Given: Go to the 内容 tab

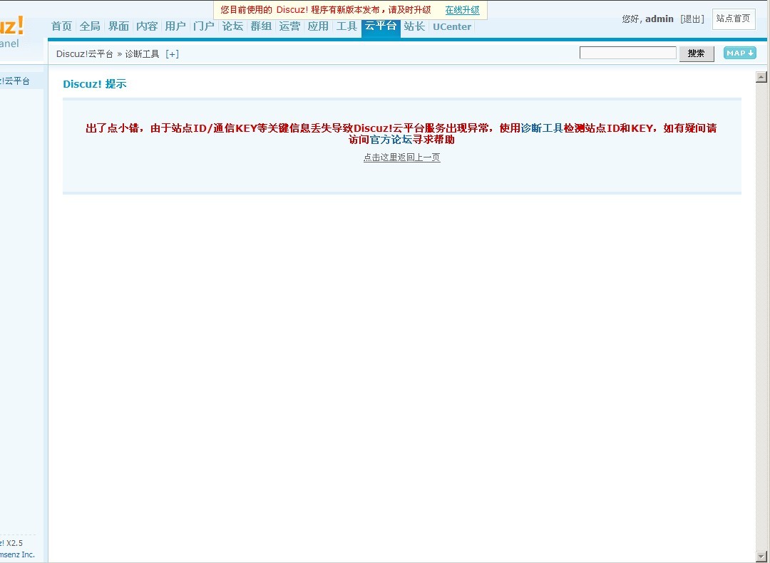Looking at the screenshot, I should coord(147,26).
